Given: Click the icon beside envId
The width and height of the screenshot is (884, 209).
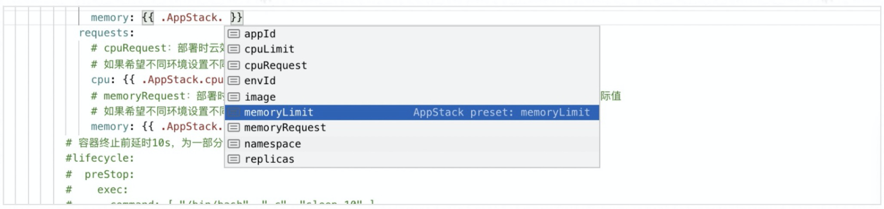Looking at the screenshot, I should coord(233,81).
